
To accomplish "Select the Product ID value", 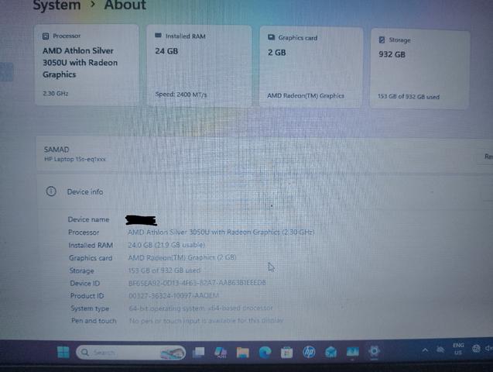I will pyautogui.click(x=173, y=295).
